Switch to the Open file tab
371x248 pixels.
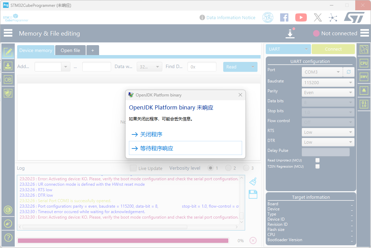pyautogui.click(x=70, y=50)
